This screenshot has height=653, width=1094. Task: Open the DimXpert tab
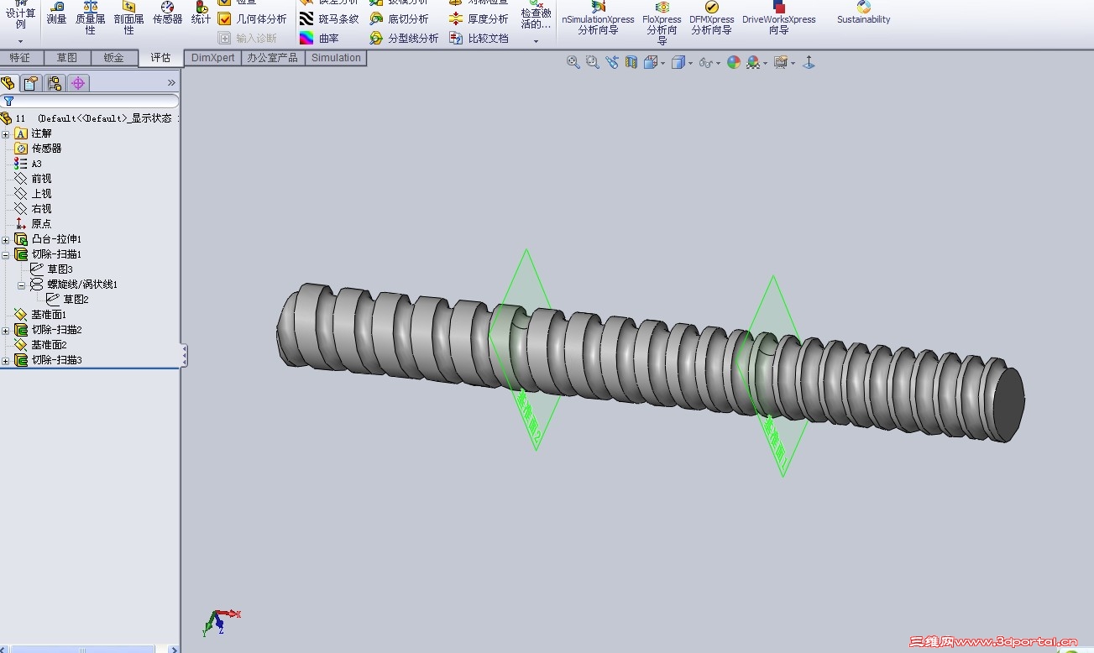[x=213, y=58]
